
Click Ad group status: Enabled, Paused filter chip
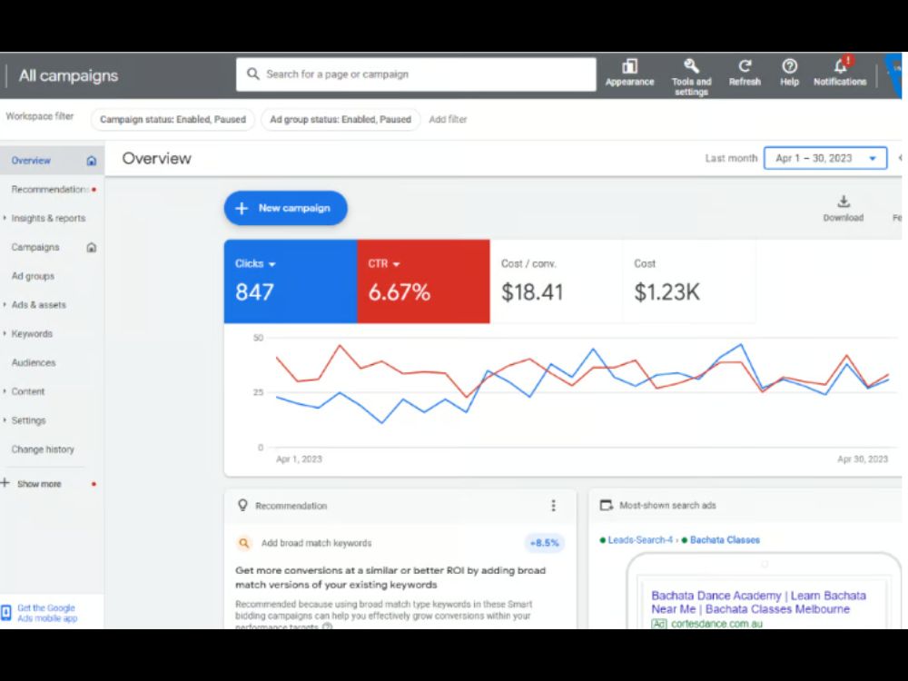pyautogui.click(x=340, y=119)
